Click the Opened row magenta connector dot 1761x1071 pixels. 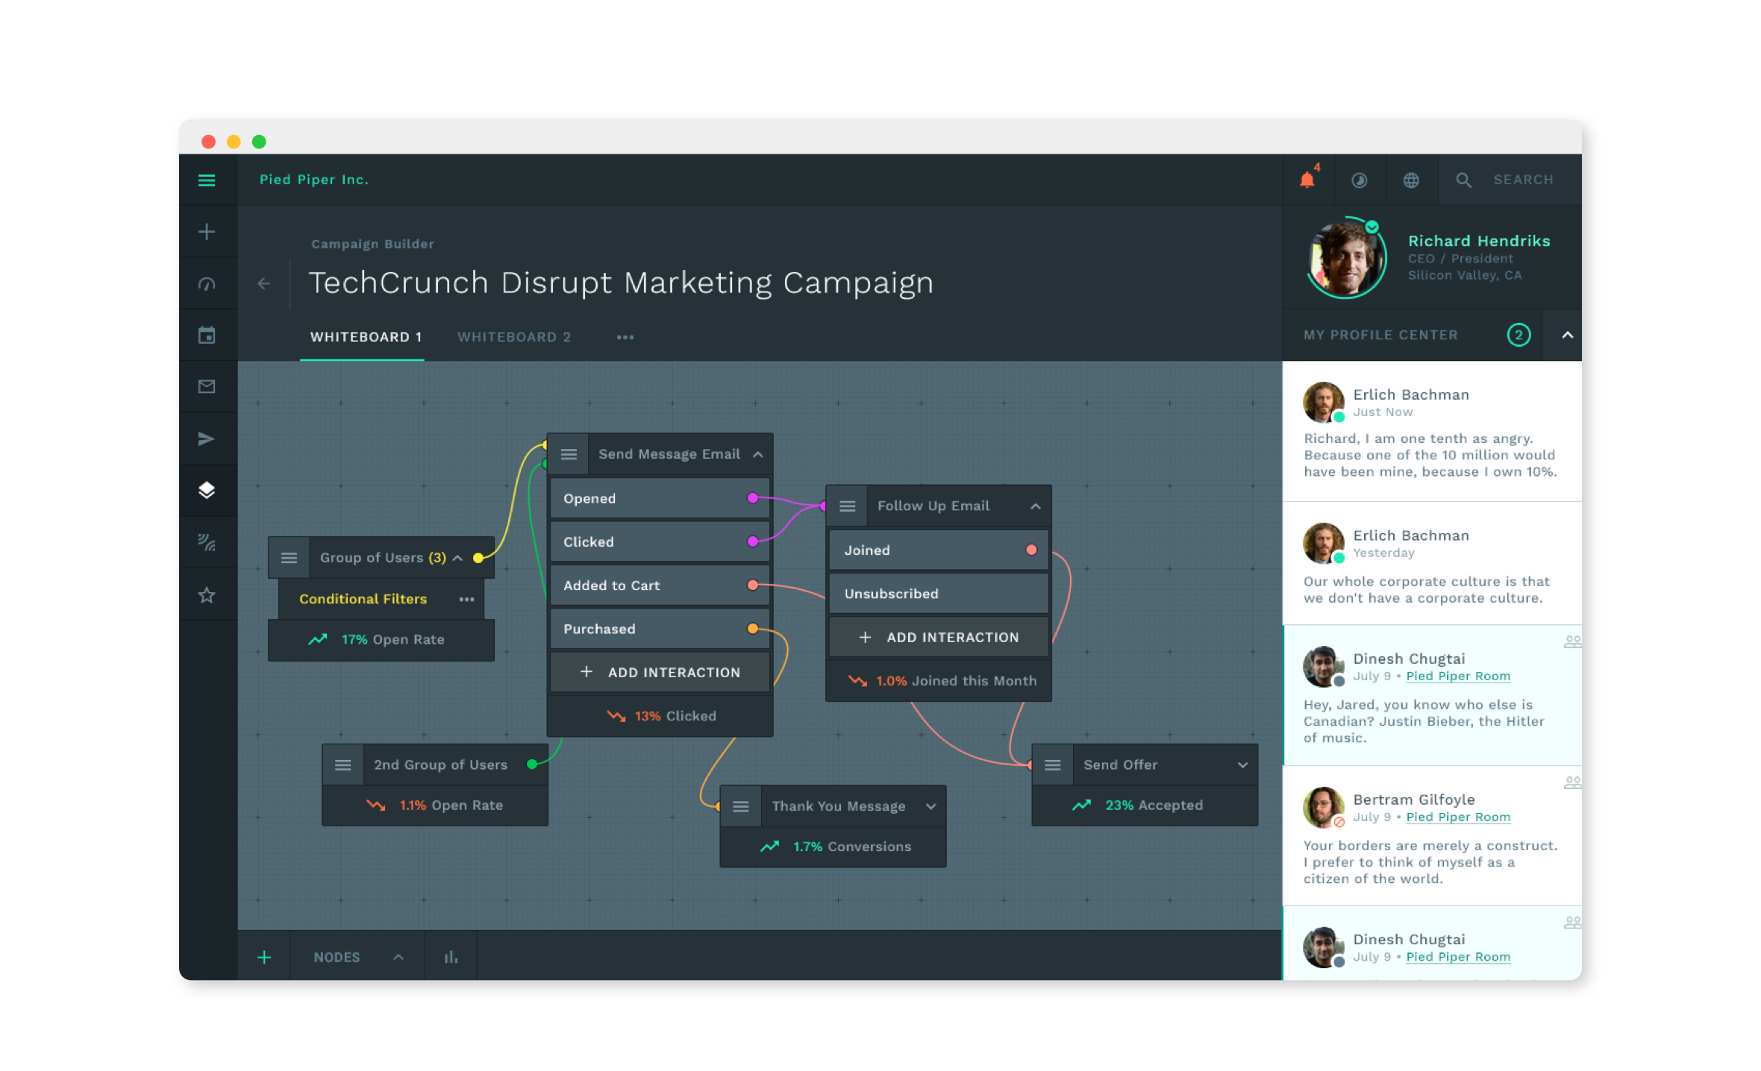pos(753,498)
